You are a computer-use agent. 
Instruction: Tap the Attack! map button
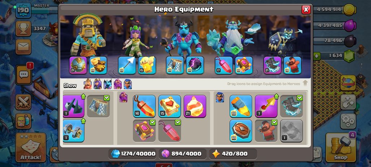pos(31,148)
